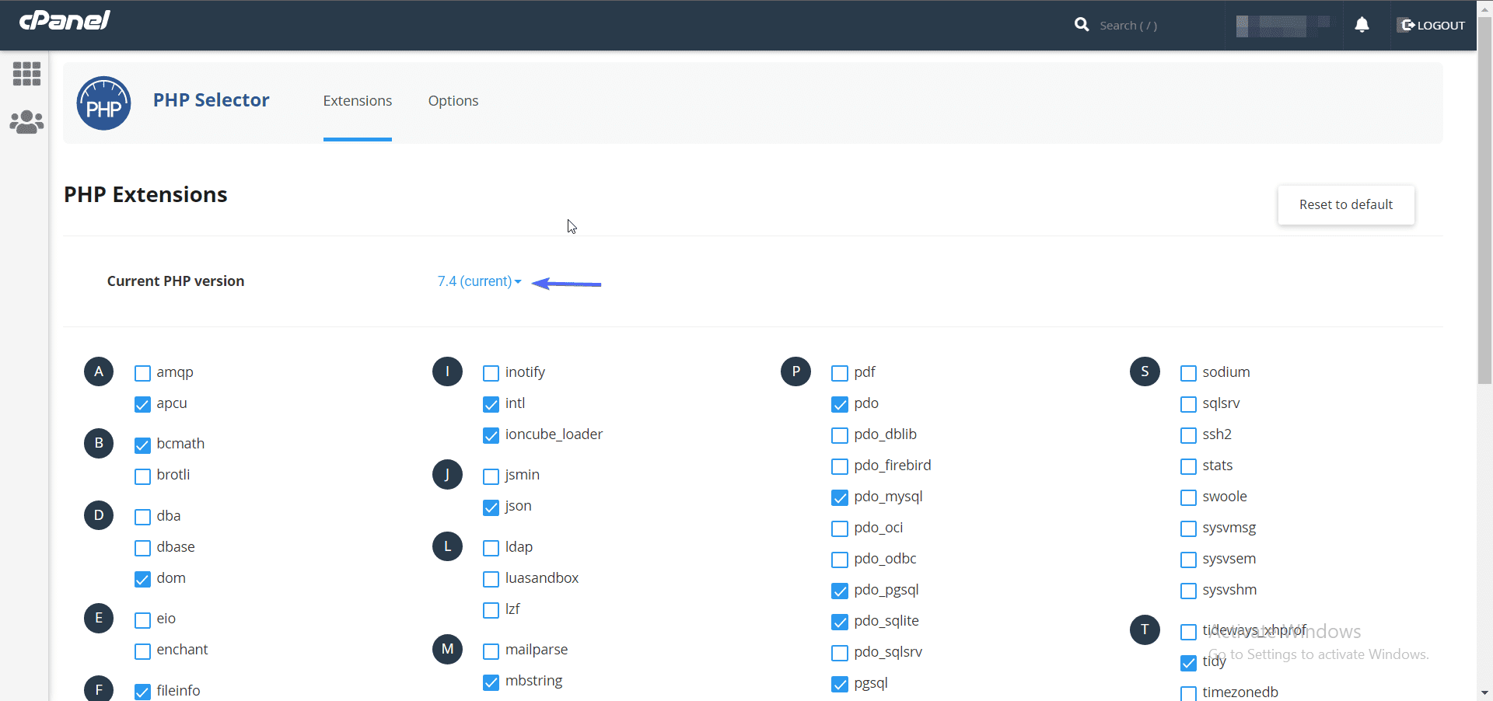
Task: Enable the inotify extension
Action: click(491, 373)
